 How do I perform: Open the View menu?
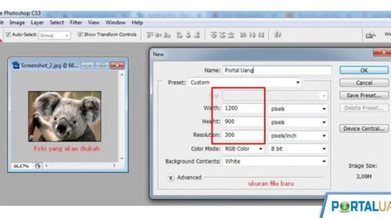tap(94, 23)
